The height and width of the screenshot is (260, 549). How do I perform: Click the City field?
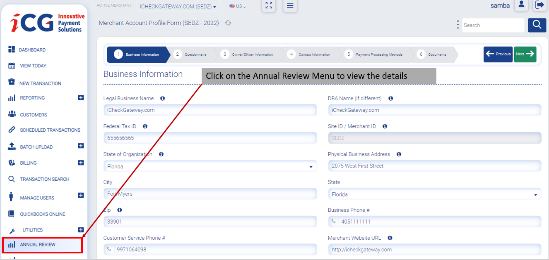point(210,194)
